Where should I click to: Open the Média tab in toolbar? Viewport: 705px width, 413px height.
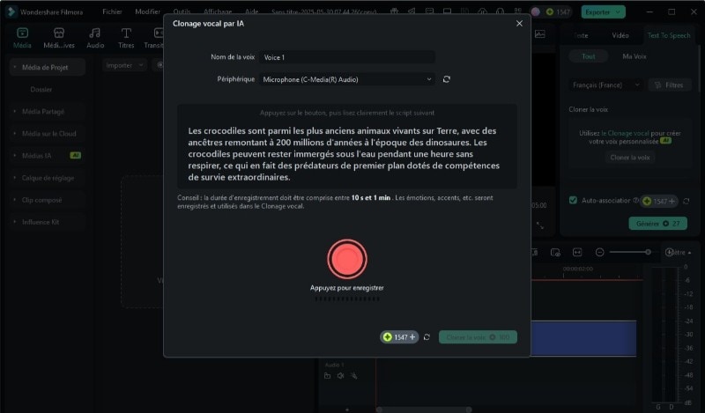click(x=22, y=38)
